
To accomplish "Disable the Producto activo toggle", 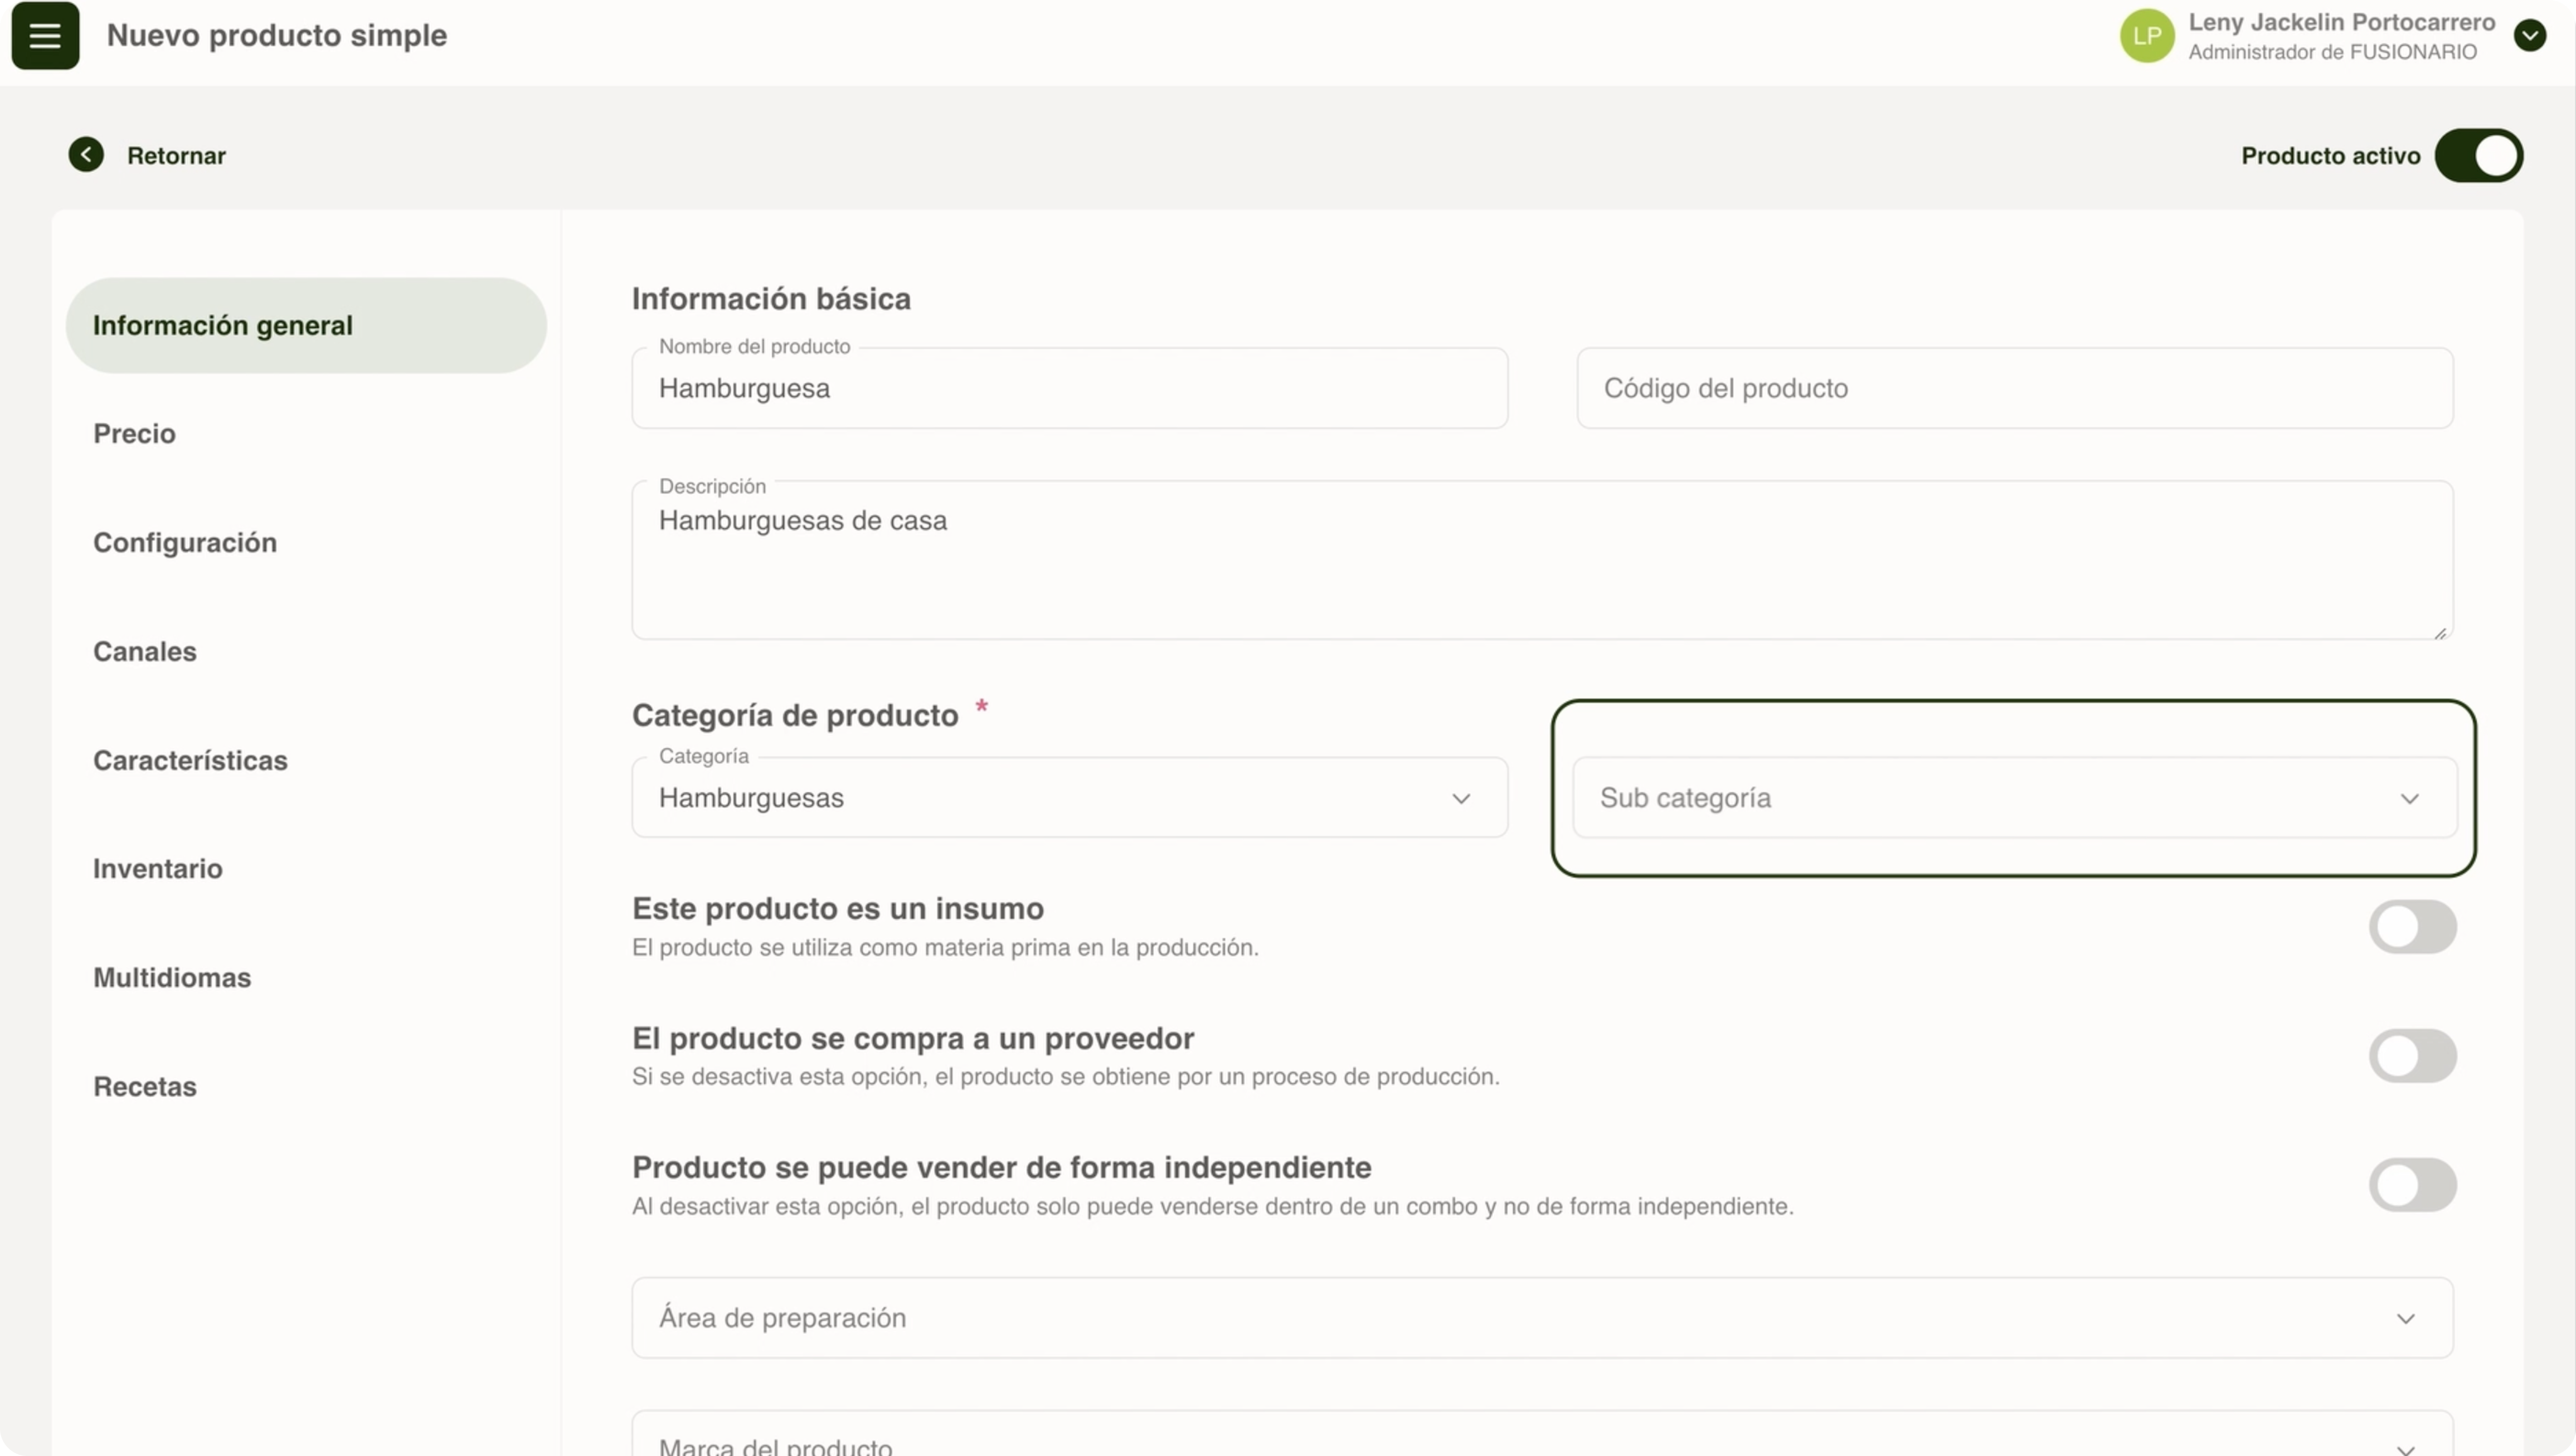I will click(2478, 156).
